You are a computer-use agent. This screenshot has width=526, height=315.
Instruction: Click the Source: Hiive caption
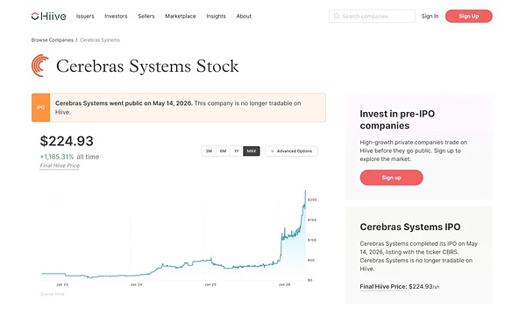click(52, 294)
